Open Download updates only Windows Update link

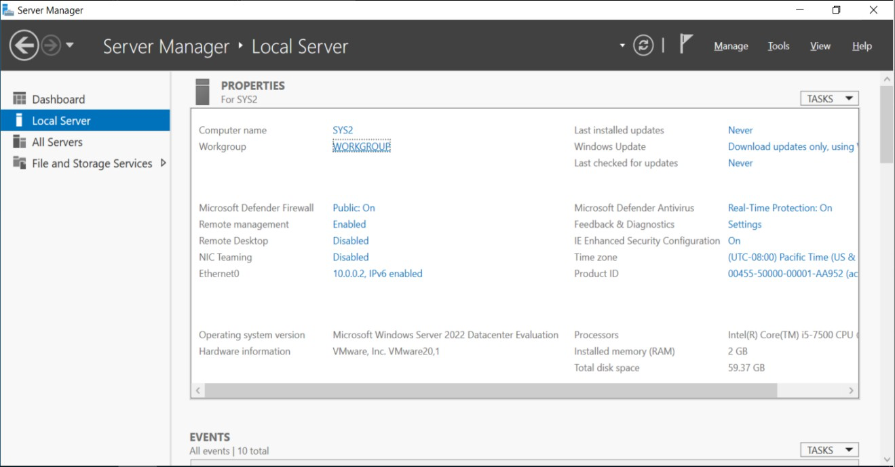[793, 146]
